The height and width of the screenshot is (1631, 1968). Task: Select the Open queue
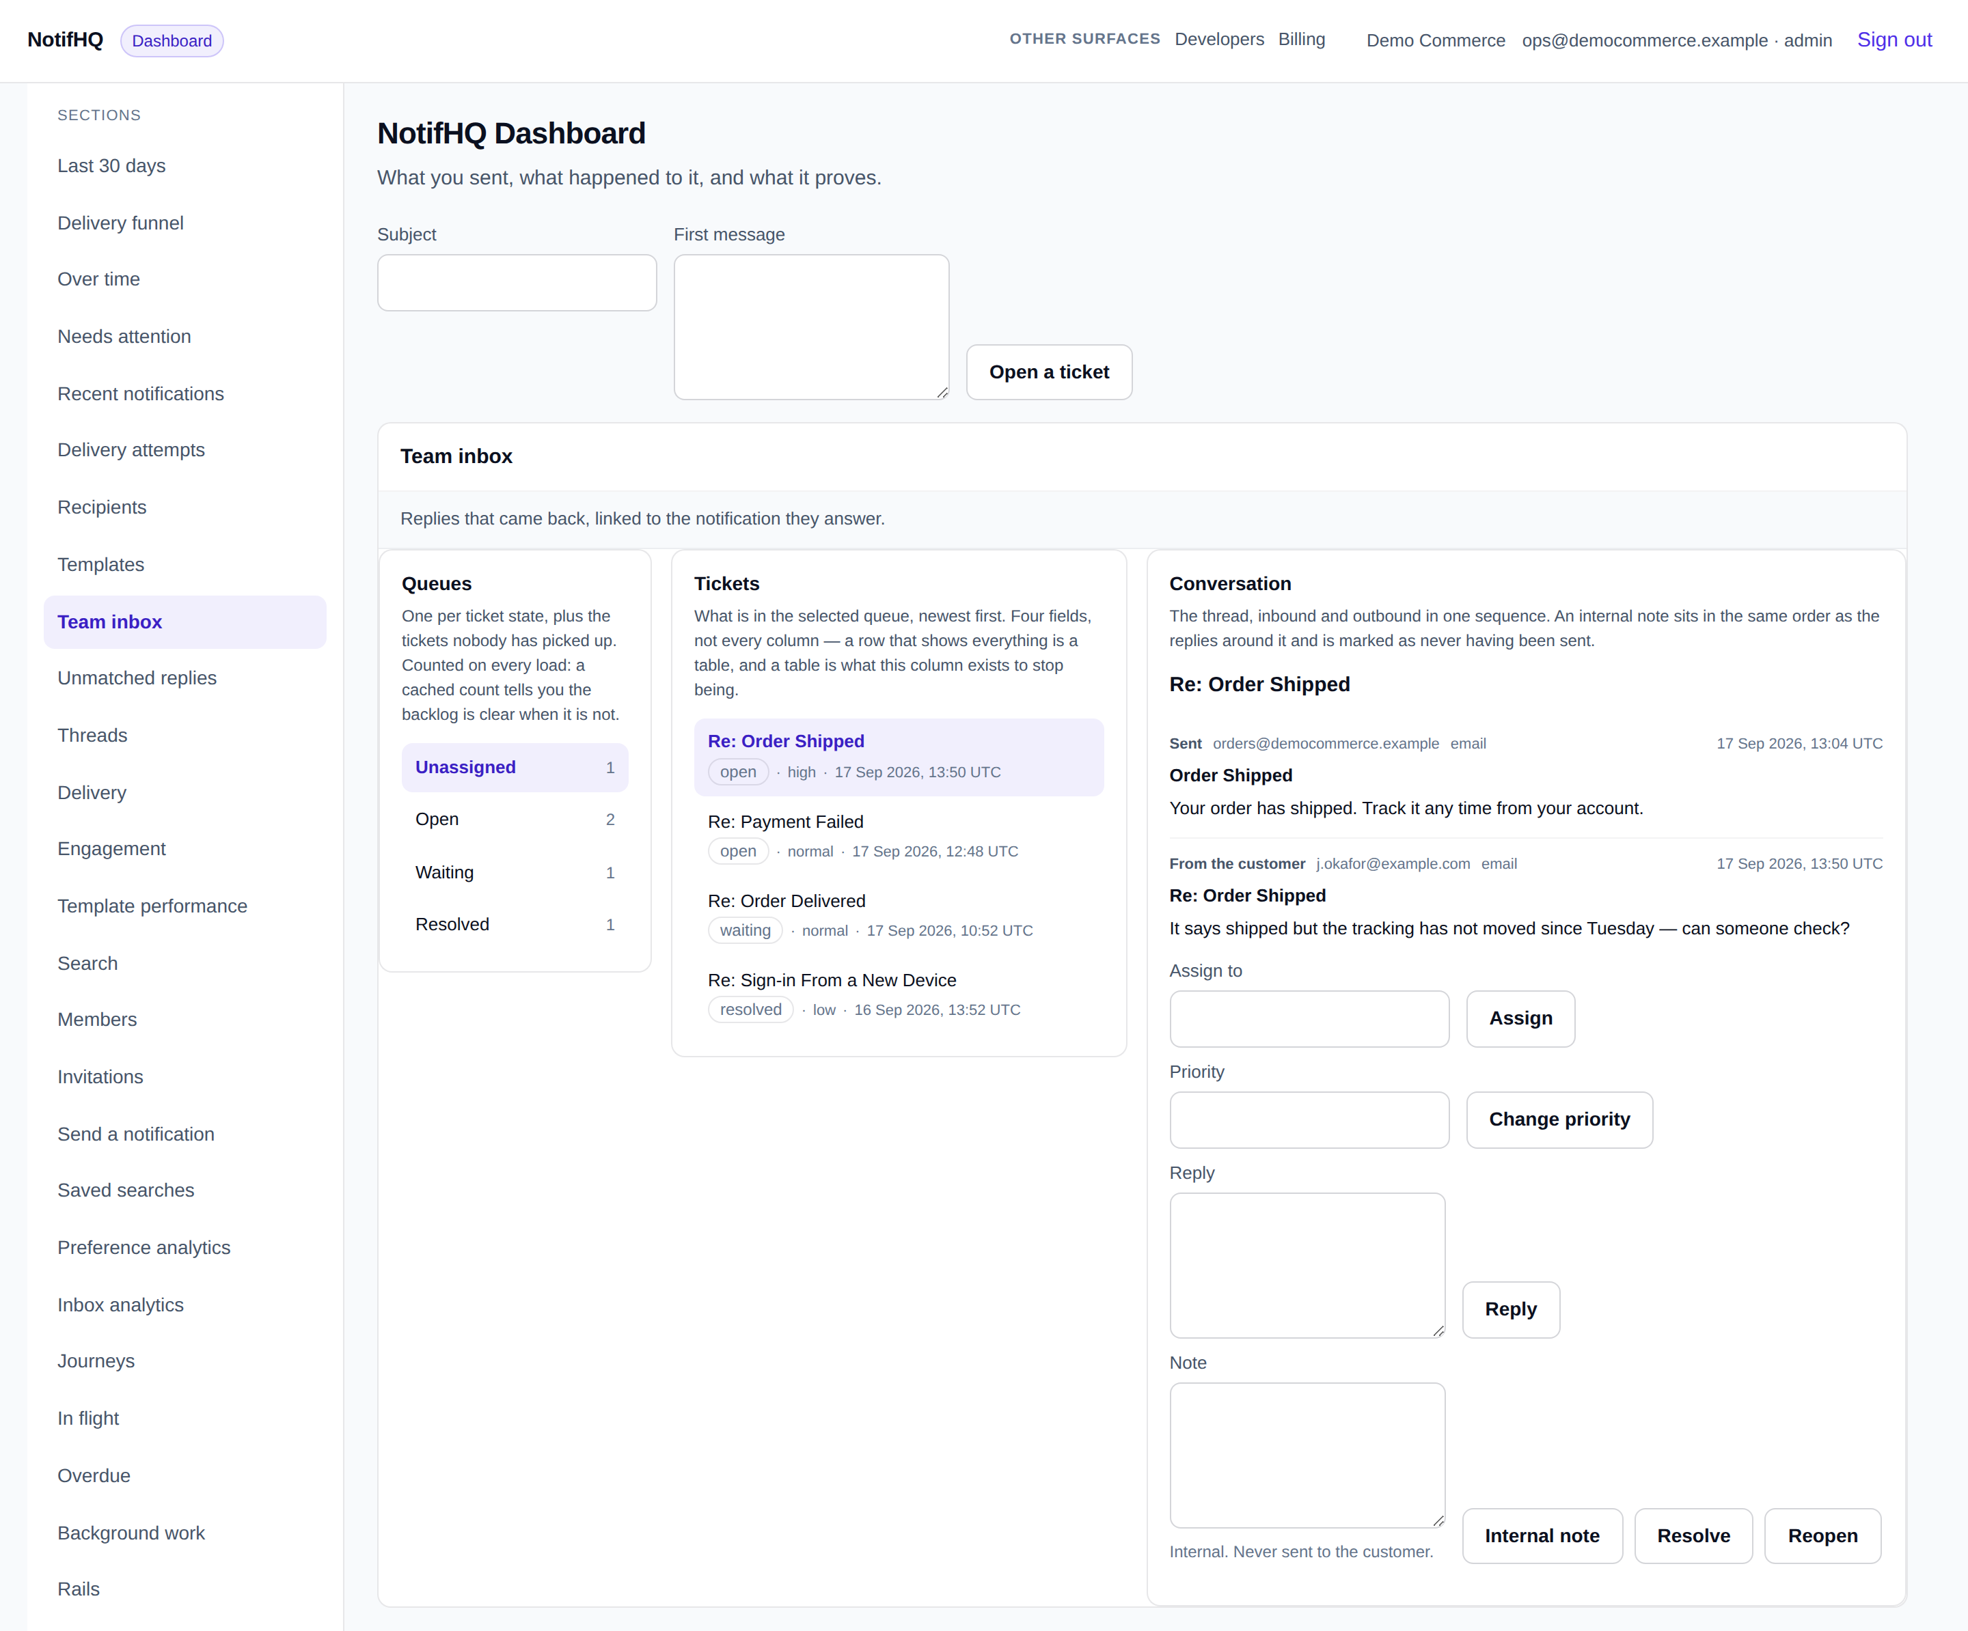[515, 820]
